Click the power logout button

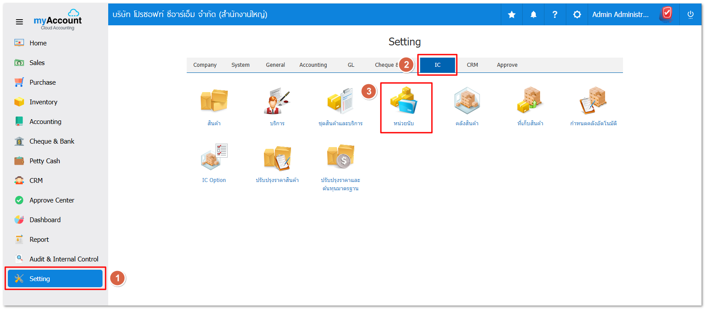click(690, 15)
